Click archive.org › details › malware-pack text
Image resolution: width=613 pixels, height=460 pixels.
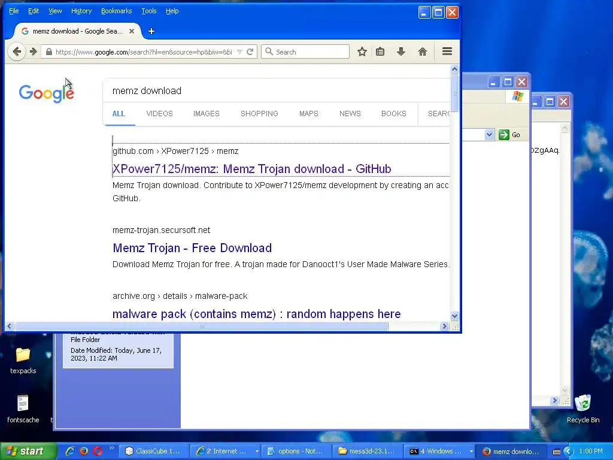pyautogui.click(x=180, y=296)
